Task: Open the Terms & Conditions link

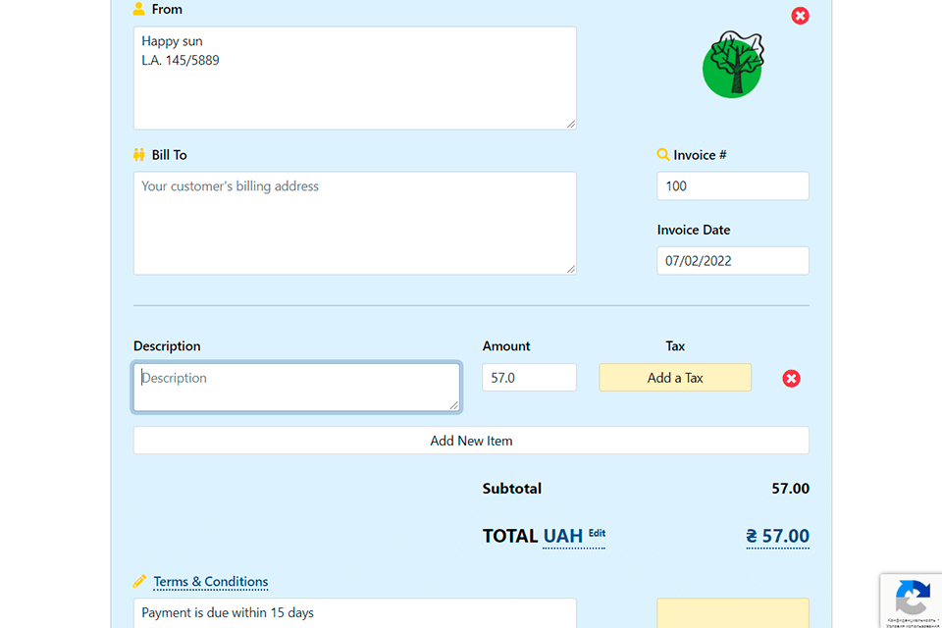Action: (x=211, y=582)
